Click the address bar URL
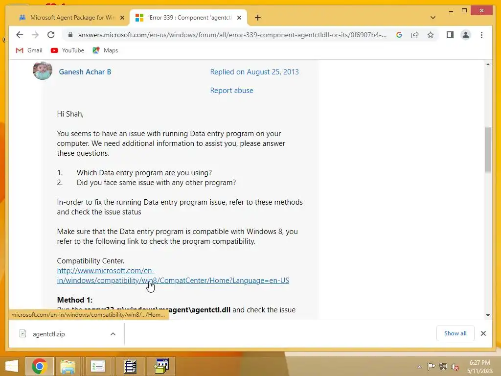501x376 pixels. point(232,35)
